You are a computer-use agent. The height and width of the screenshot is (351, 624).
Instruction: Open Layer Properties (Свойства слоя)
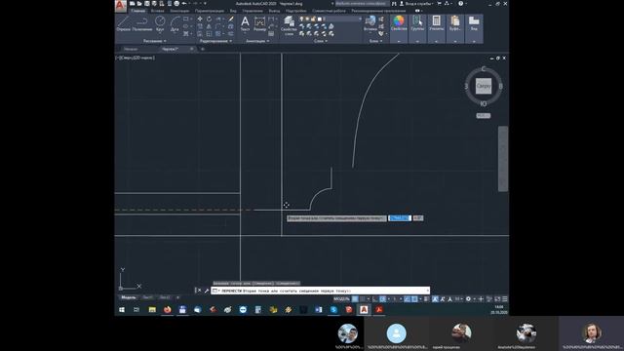[289, 26]
